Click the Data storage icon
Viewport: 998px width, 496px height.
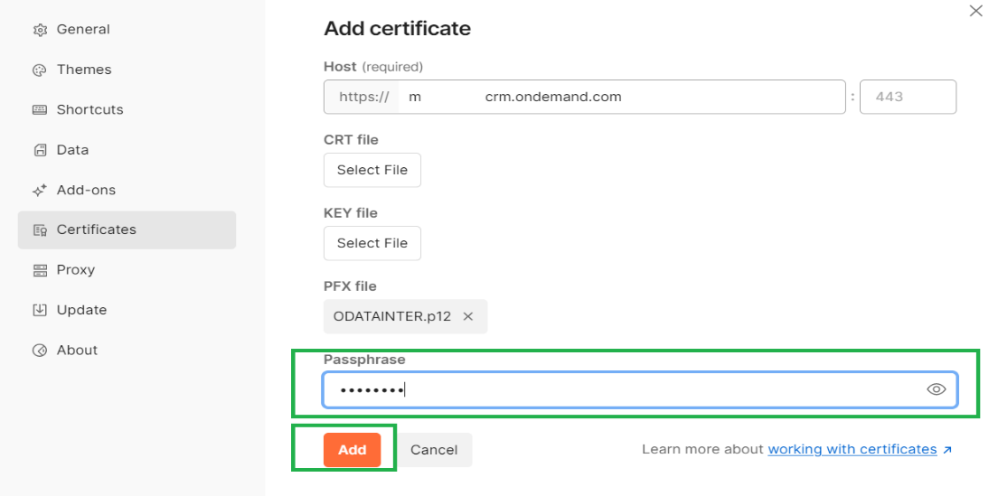[40, 150]
